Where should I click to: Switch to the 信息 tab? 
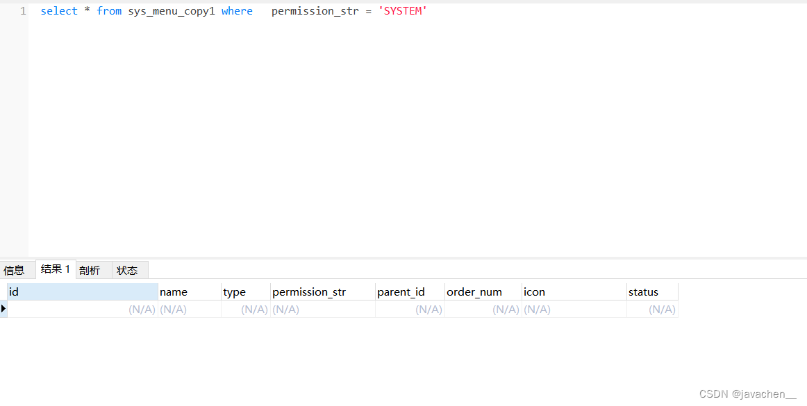coord(15,270)
